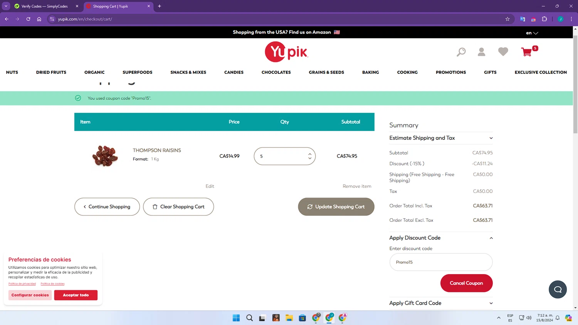Open Chrome profile avatar

point(560,19)
